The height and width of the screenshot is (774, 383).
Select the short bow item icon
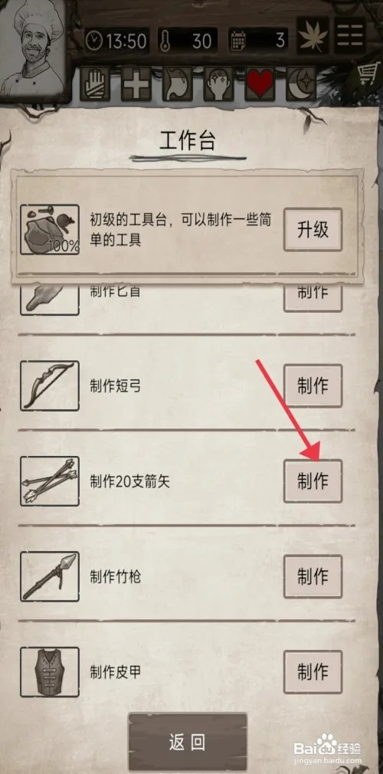[x=50, y=385]
